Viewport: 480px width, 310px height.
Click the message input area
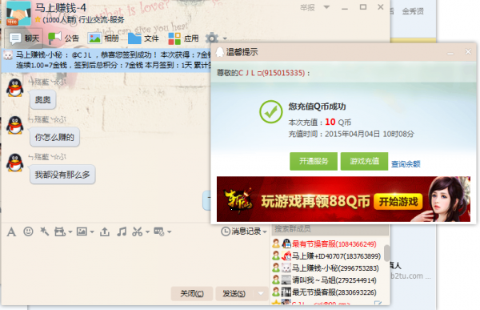pyautogui.click(x=134, y=262)
